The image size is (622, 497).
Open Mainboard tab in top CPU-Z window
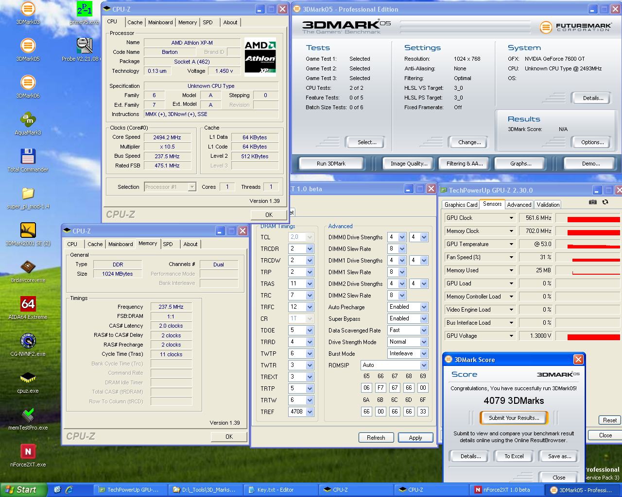pyautogui.click(x=160, y=22)
